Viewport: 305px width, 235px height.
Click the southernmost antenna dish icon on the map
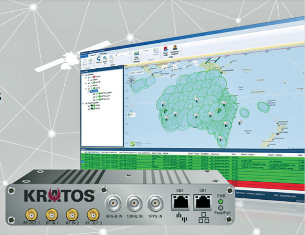tap(221, 139)
